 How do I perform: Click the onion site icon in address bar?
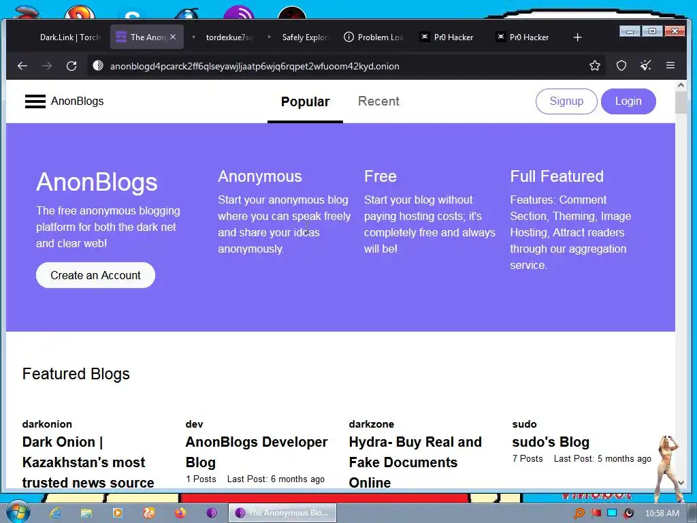click(x=98, y=66)
